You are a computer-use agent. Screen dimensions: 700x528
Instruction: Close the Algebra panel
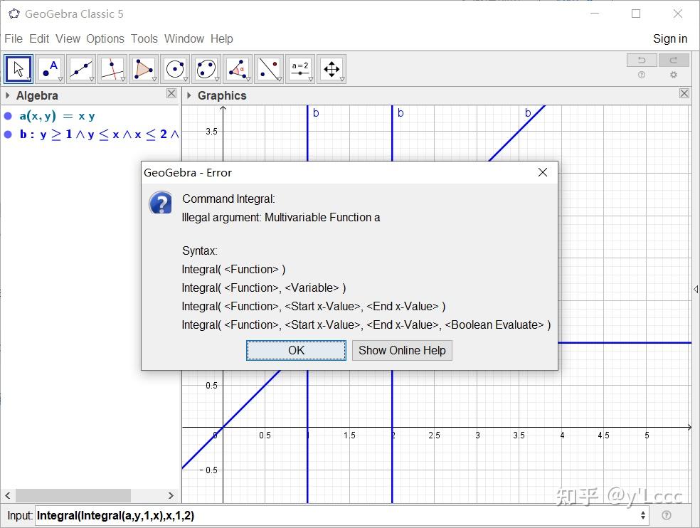tap(171, 93)
